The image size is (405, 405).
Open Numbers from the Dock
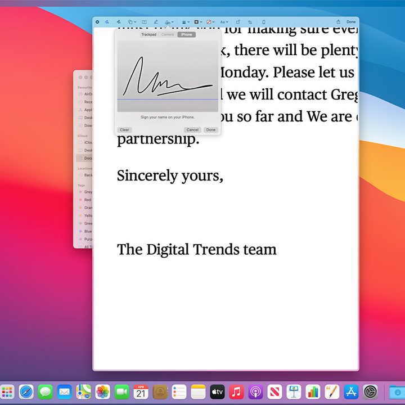coord(313,392)
